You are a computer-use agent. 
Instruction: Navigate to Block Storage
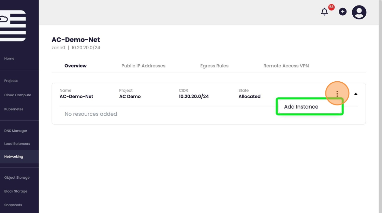(16, 191)
